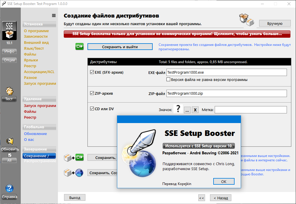296x204 pixels.
Task: Browse for CD icon with '...' button
Action: (x=187, y=110)
